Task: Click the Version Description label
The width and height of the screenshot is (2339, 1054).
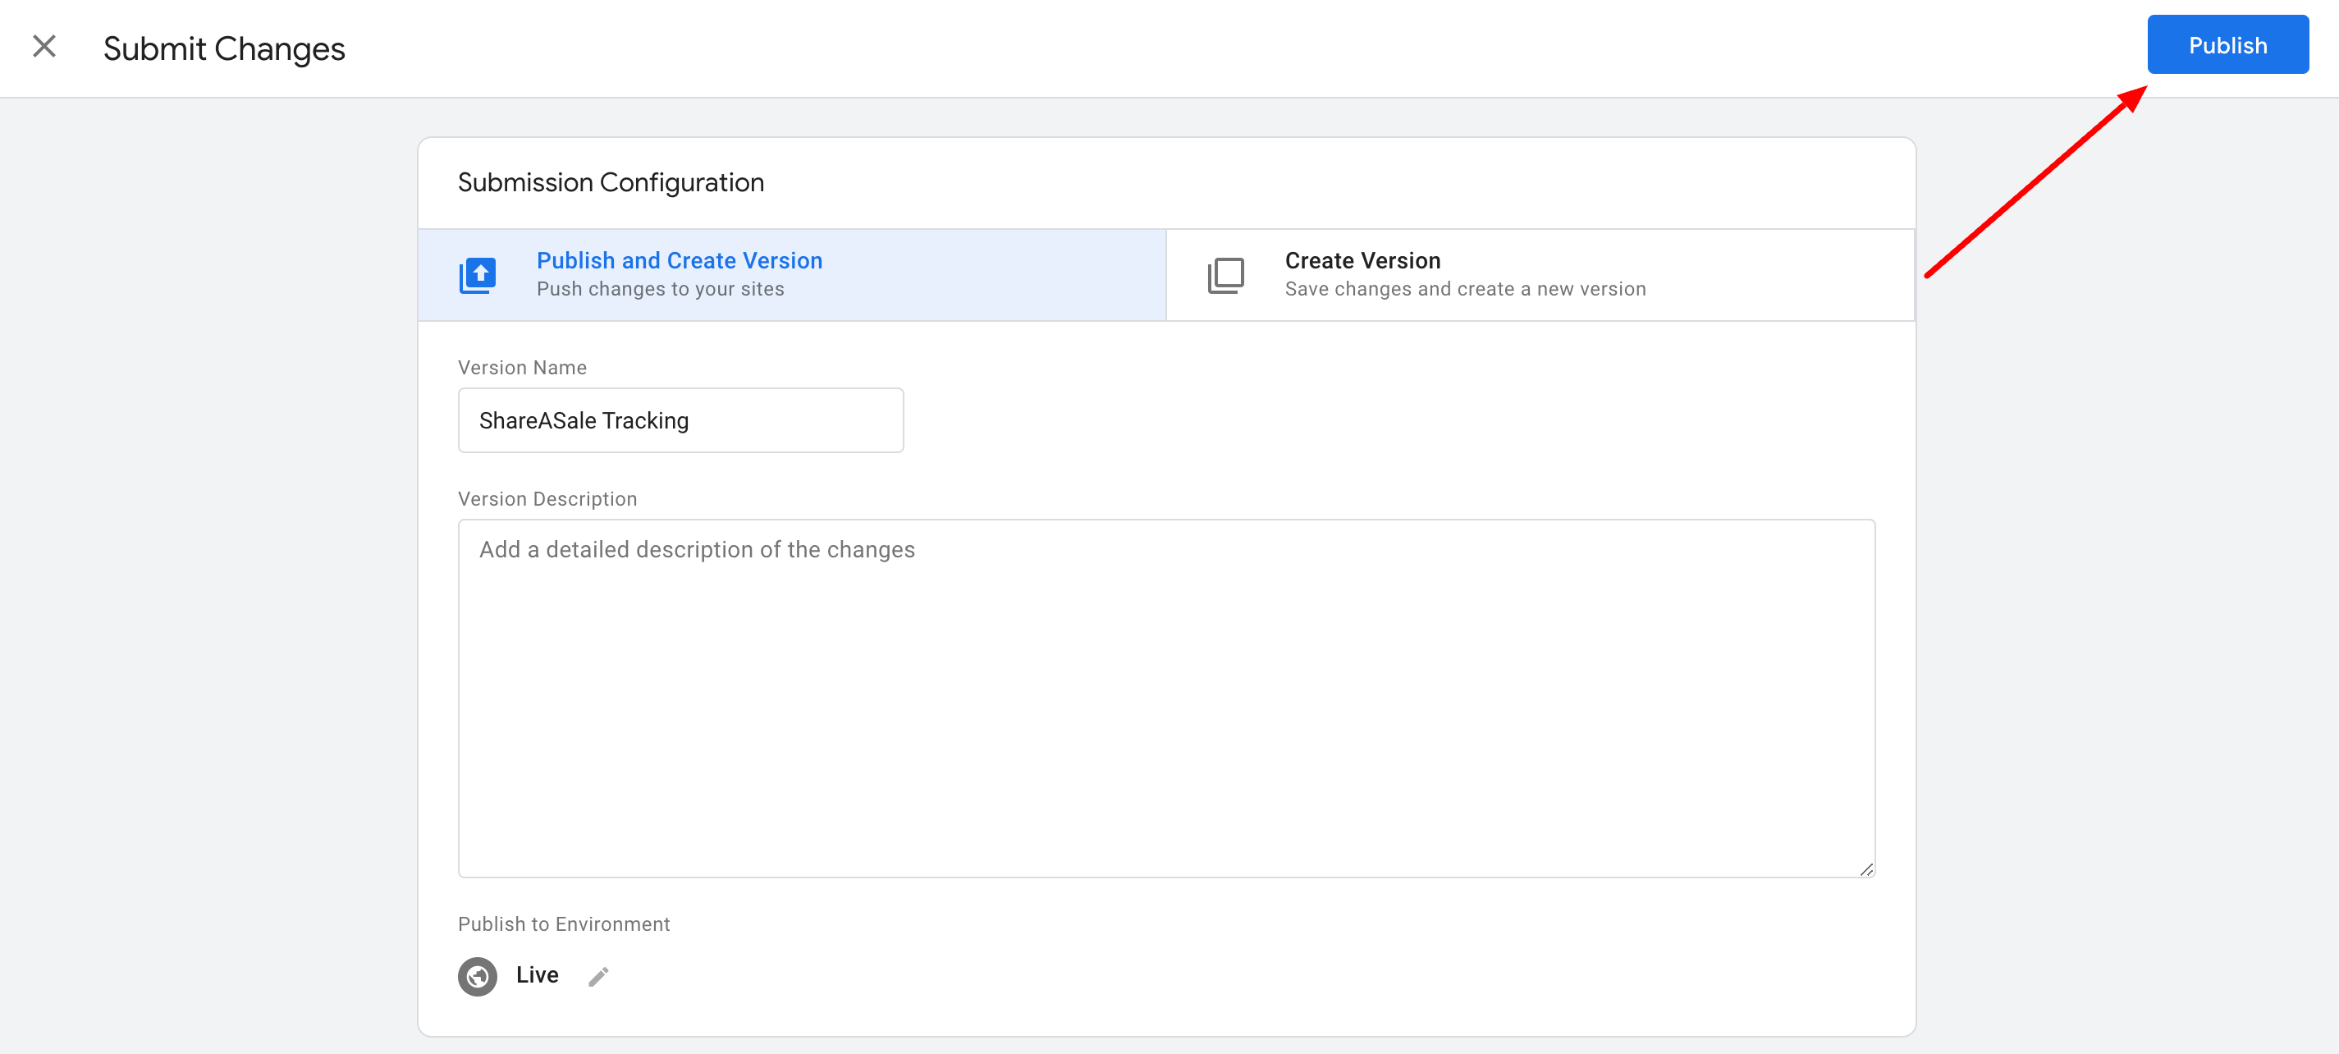Action: [x=547, y=498]
